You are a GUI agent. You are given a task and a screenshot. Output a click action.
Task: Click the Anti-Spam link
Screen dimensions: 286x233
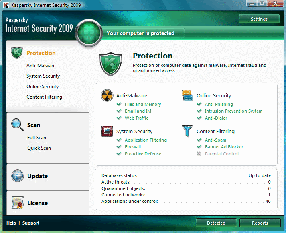coord(215,140)
